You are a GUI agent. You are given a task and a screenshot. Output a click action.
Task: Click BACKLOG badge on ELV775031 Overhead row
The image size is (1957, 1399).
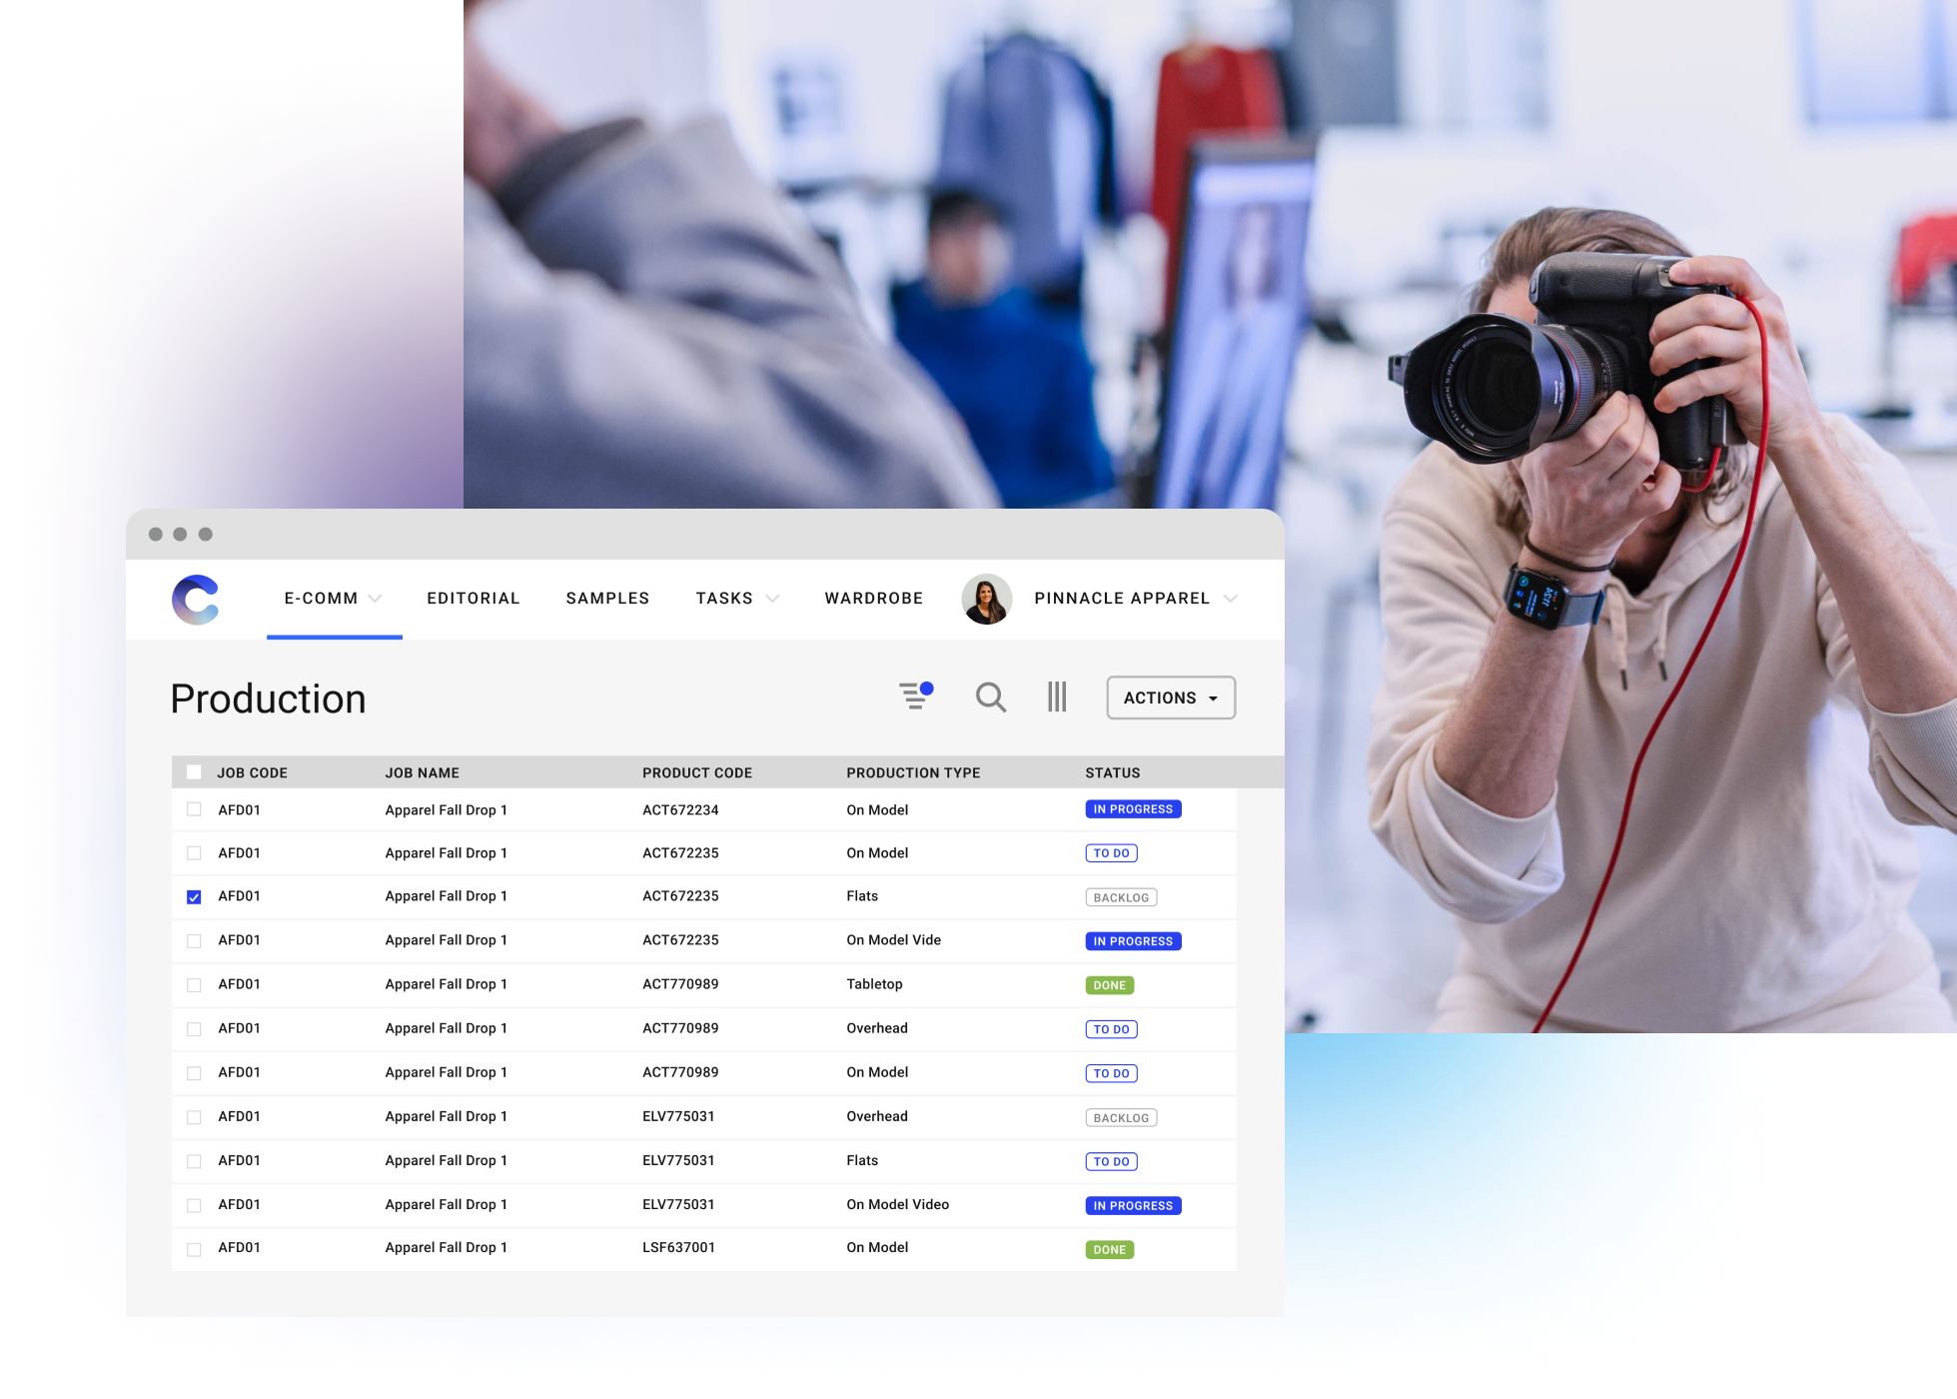(1121, 1117)
